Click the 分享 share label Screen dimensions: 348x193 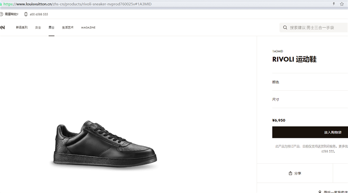[298, 173]
